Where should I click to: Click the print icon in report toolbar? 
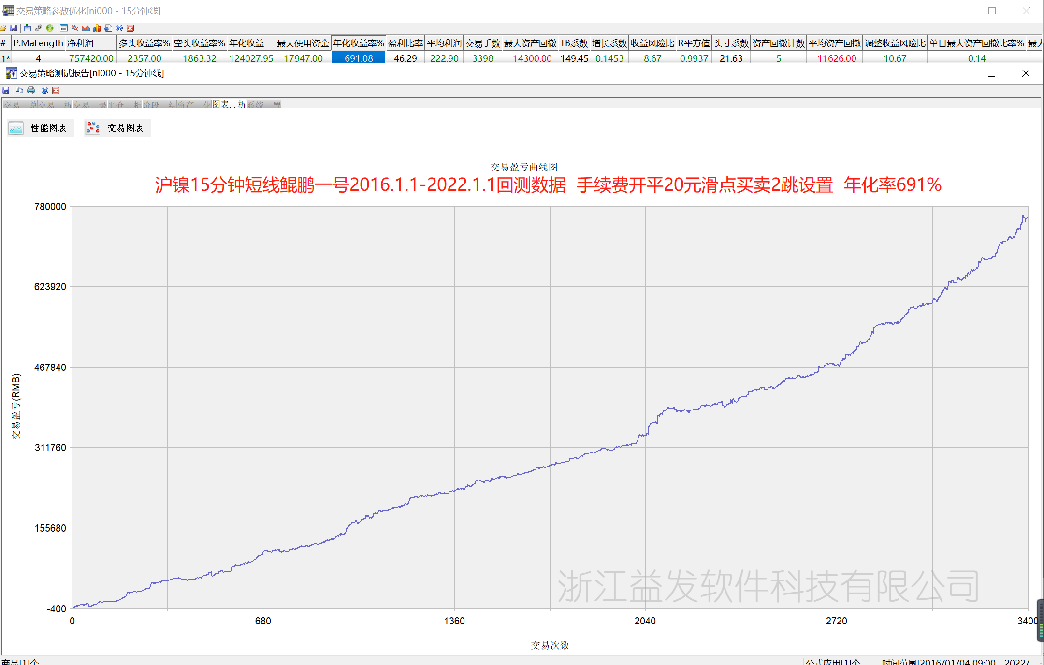tap(31, 90)
